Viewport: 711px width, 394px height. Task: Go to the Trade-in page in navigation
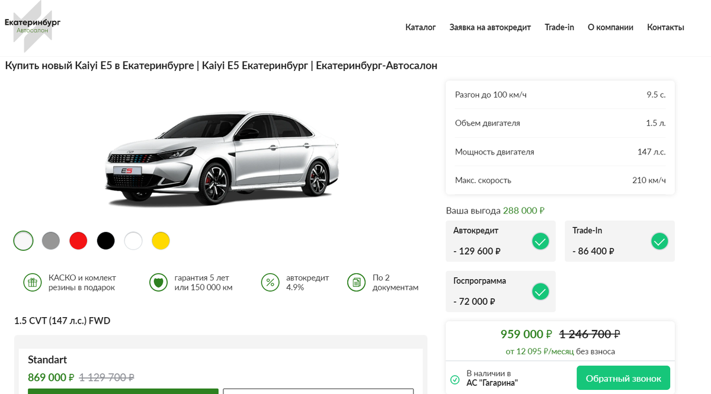coord(559,27)
